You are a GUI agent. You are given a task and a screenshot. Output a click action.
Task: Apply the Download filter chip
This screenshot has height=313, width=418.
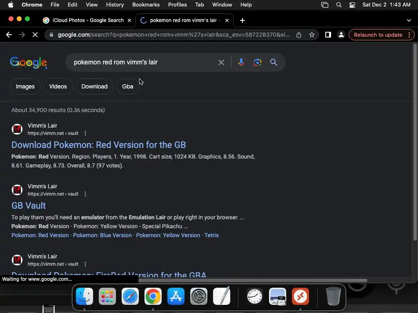94,86
